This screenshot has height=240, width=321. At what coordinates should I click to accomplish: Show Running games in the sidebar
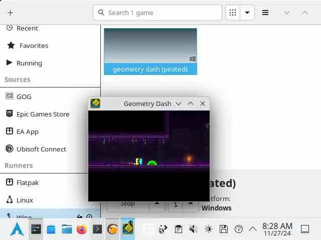(x=50, y=63)
